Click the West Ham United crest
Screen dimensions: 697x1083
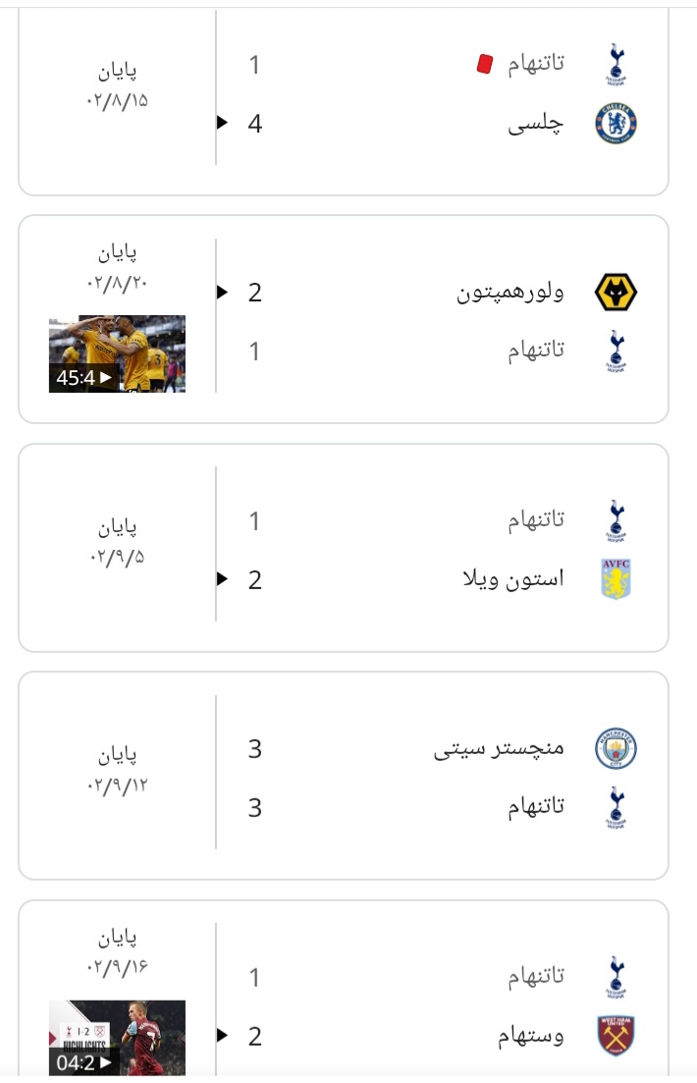(616, 1035)
